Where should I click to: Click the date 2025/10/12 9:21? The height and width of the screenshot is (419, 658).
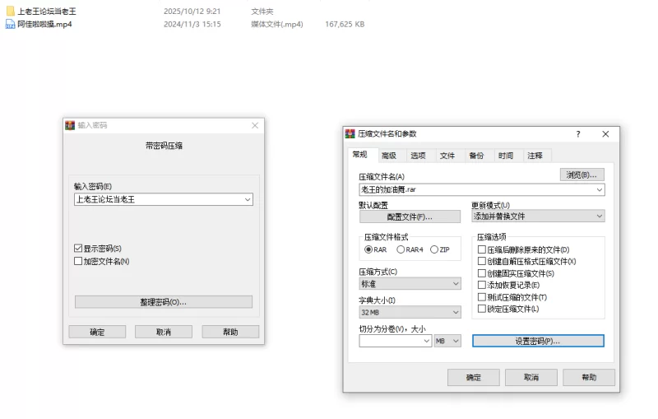(x=192, y=12)
